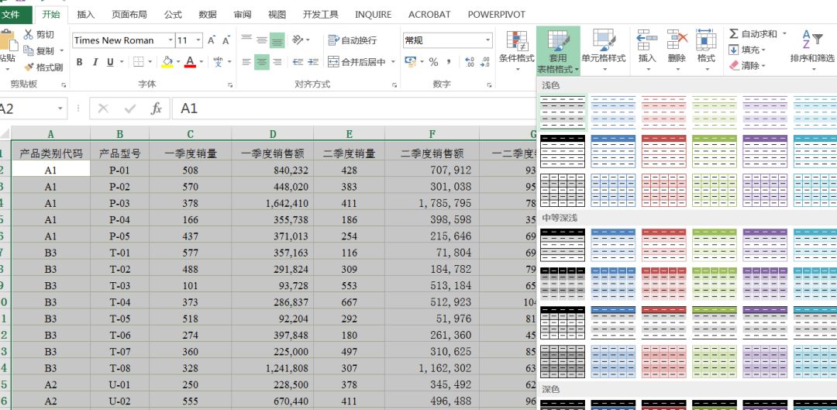Image resolution: width=837 pixels, height=410 pixels.
Task: Open the font color dropdown arrow
Action: pyautogui.click(x=201, y=62)
